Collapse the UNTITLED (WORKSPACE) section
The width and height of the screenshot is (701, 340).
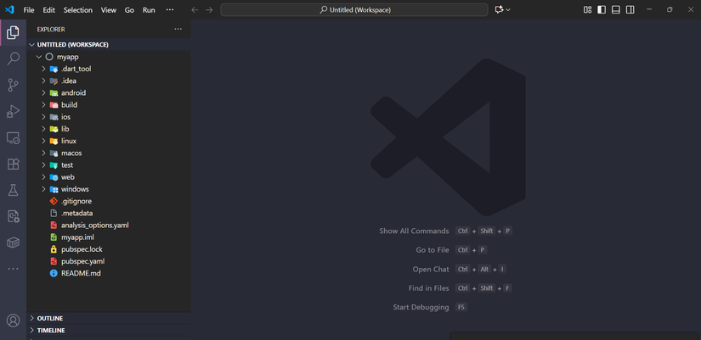109,45
